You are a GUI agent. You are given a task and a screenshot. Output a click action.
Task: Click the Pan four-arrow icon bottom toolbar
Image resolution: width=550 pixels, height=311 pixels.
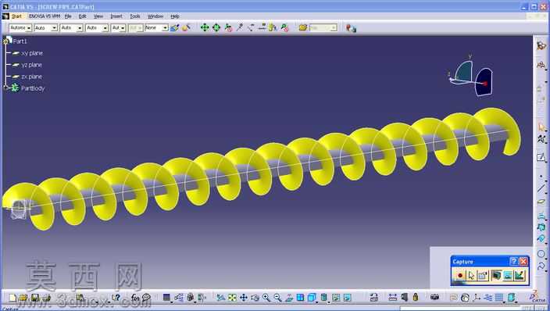[x=244, y=298]
